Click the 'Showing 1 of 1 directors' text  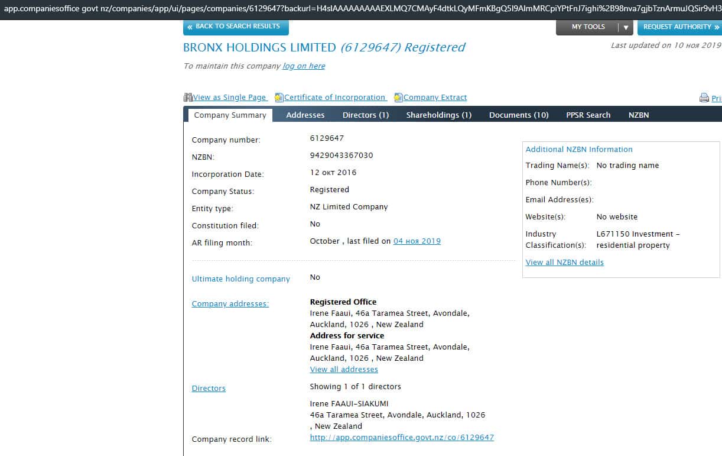coord(356,386)
